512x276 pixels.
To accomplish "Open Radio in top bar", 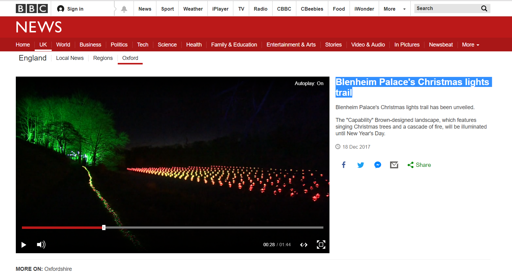I will coord(261,9).
